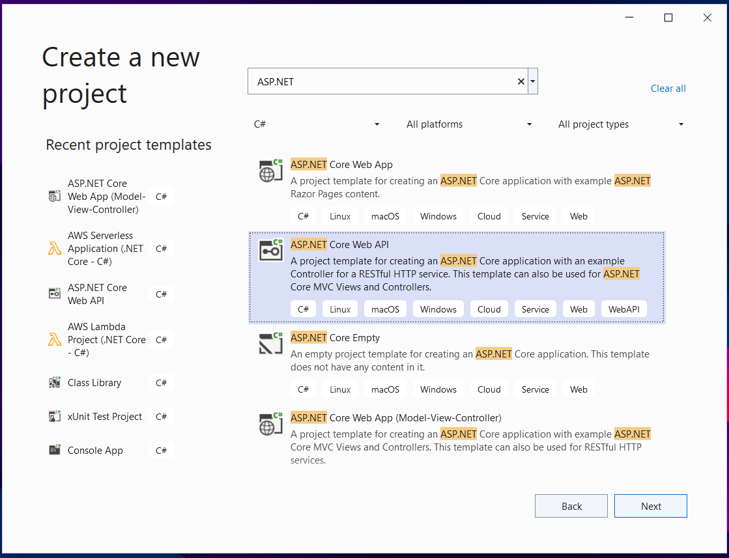Click Linux tag under ASP.NET Core Web App

coord(340,216)
